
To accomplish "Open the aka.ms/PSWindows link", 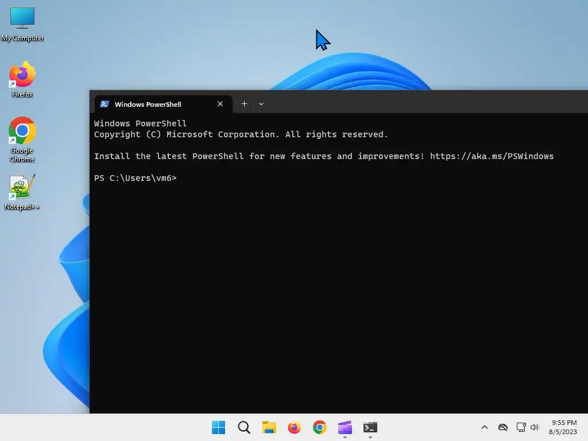I will click(x=492, y=156).
